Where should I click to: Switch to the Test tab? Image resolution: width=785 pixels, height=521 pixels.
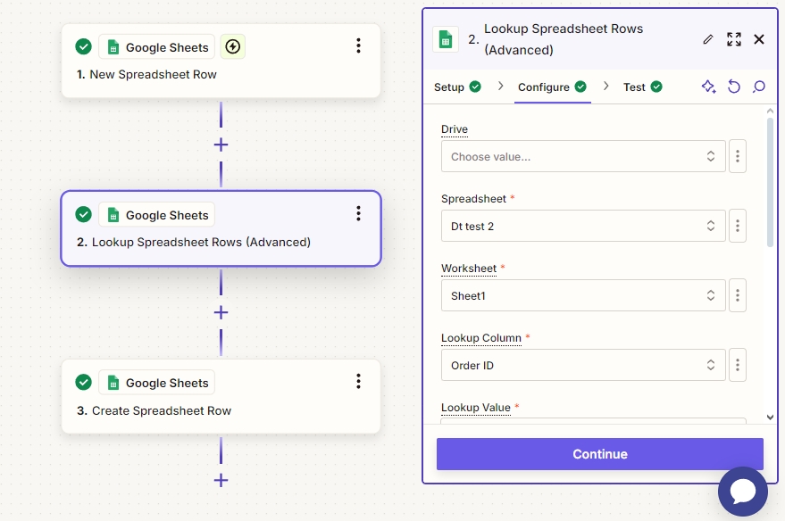(x=642, y=87)
